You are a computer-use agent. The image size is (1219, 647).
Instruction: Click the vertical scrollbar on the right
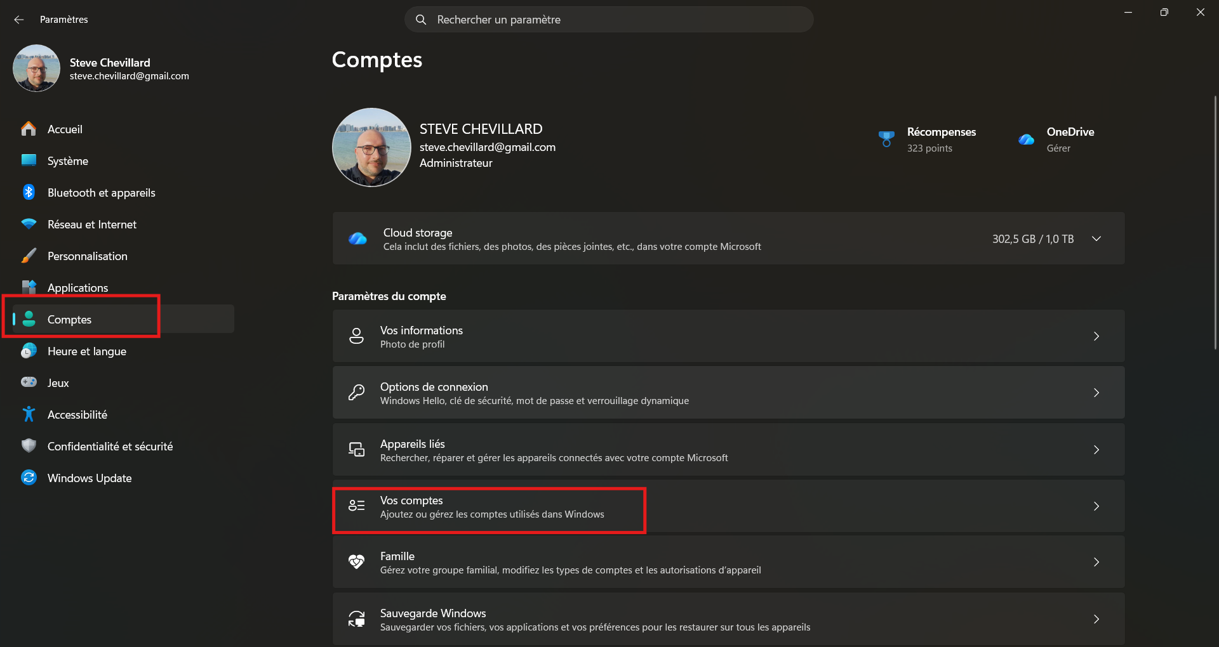[1215, 222]
